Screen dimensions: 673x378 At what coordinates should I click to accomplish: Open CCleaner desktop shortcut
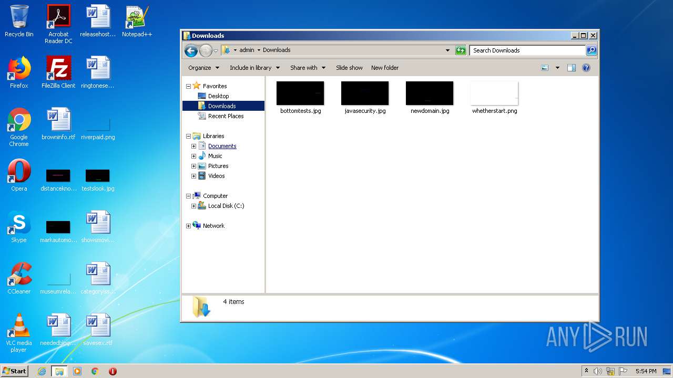[x=19, y=278]
